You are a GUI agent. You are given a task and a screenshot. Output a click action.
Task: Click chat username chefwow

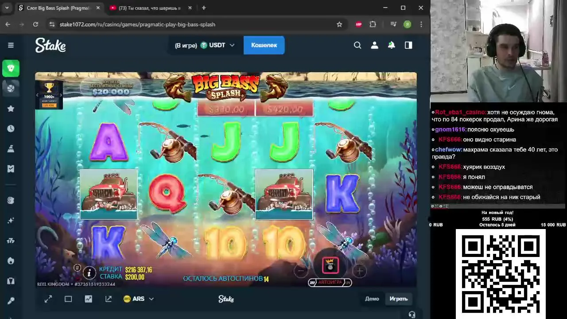tap(449, 150)
